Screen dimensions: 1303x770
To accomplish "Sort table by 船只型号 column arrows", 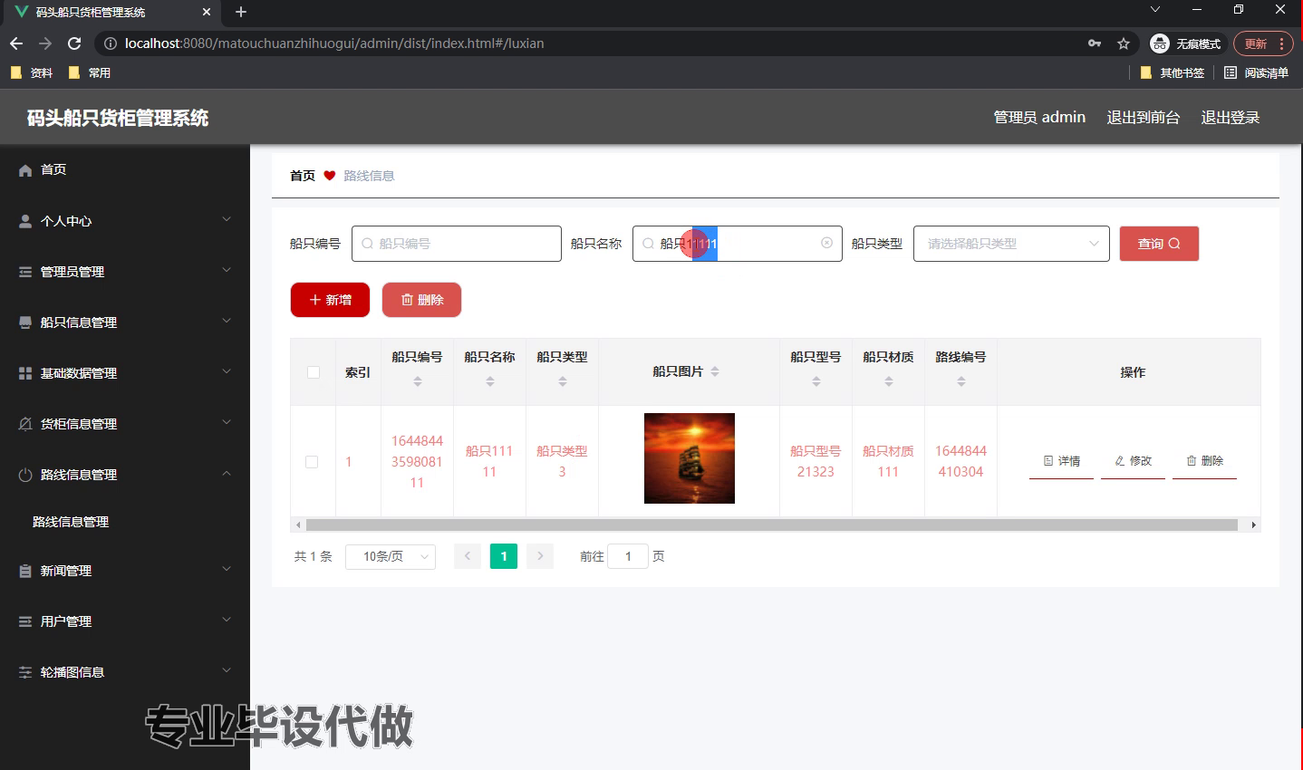I will [x=816, y=382].
